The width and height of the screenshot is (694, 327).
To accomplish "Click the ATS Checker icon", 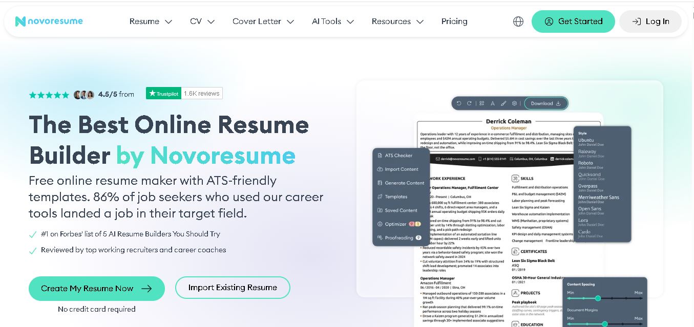I will pyautogui.click(x=380, y=156).
